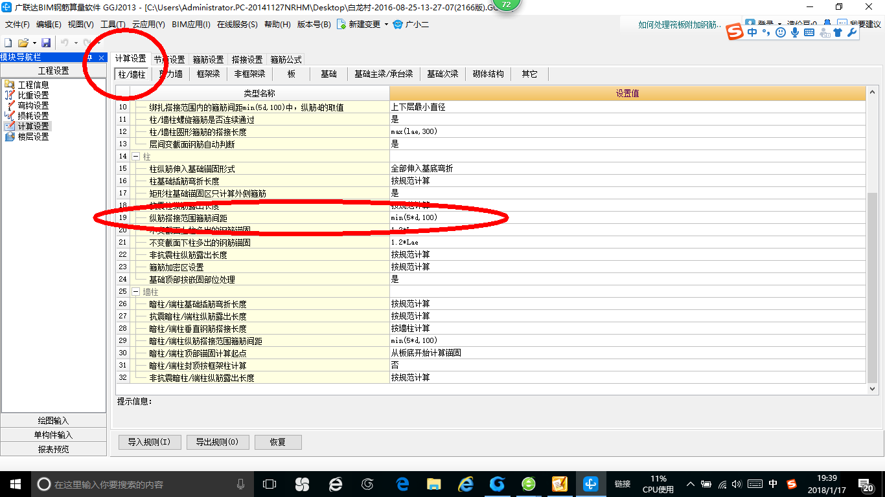Viewport: 885px width, 497px height.
Task: Open the 文件(F) menu
Action: coord(17,25)
